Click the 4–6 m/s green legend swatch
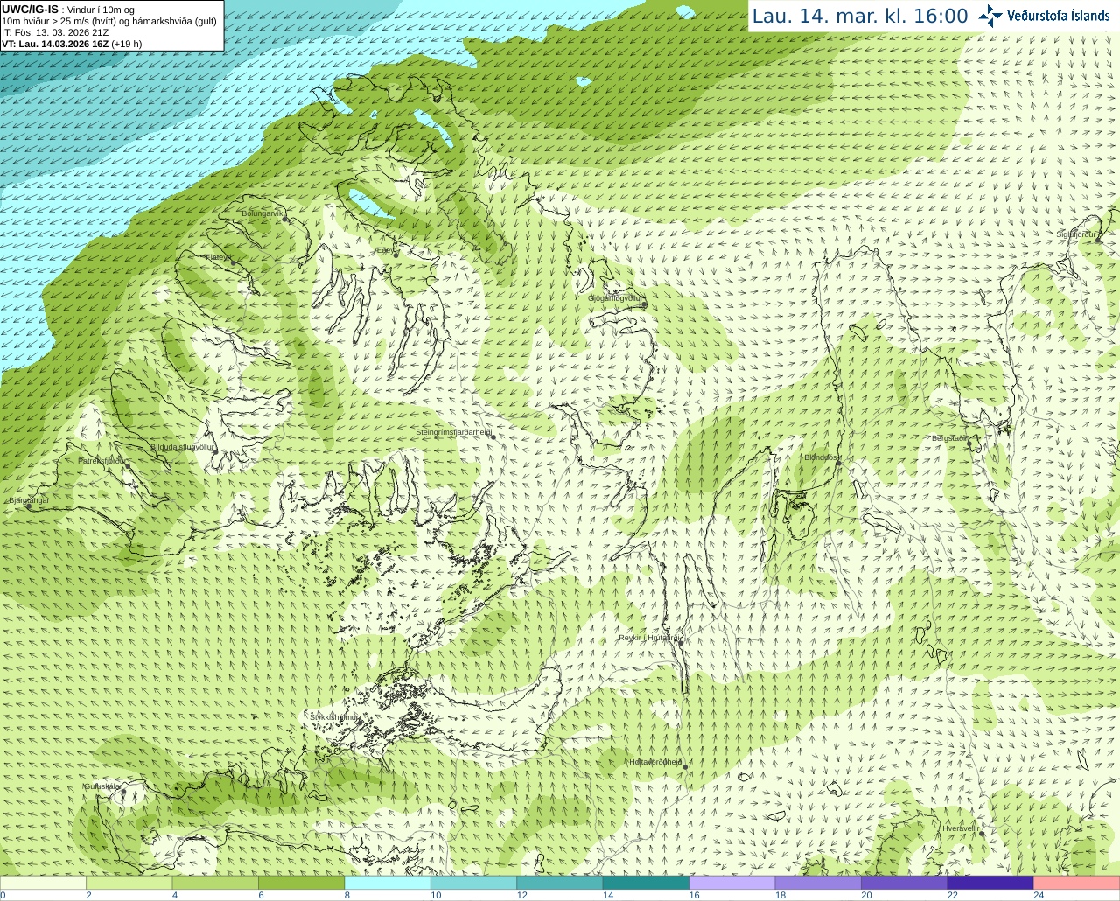This screenshot has height=901, width=1120. click(x=215, y=883)
